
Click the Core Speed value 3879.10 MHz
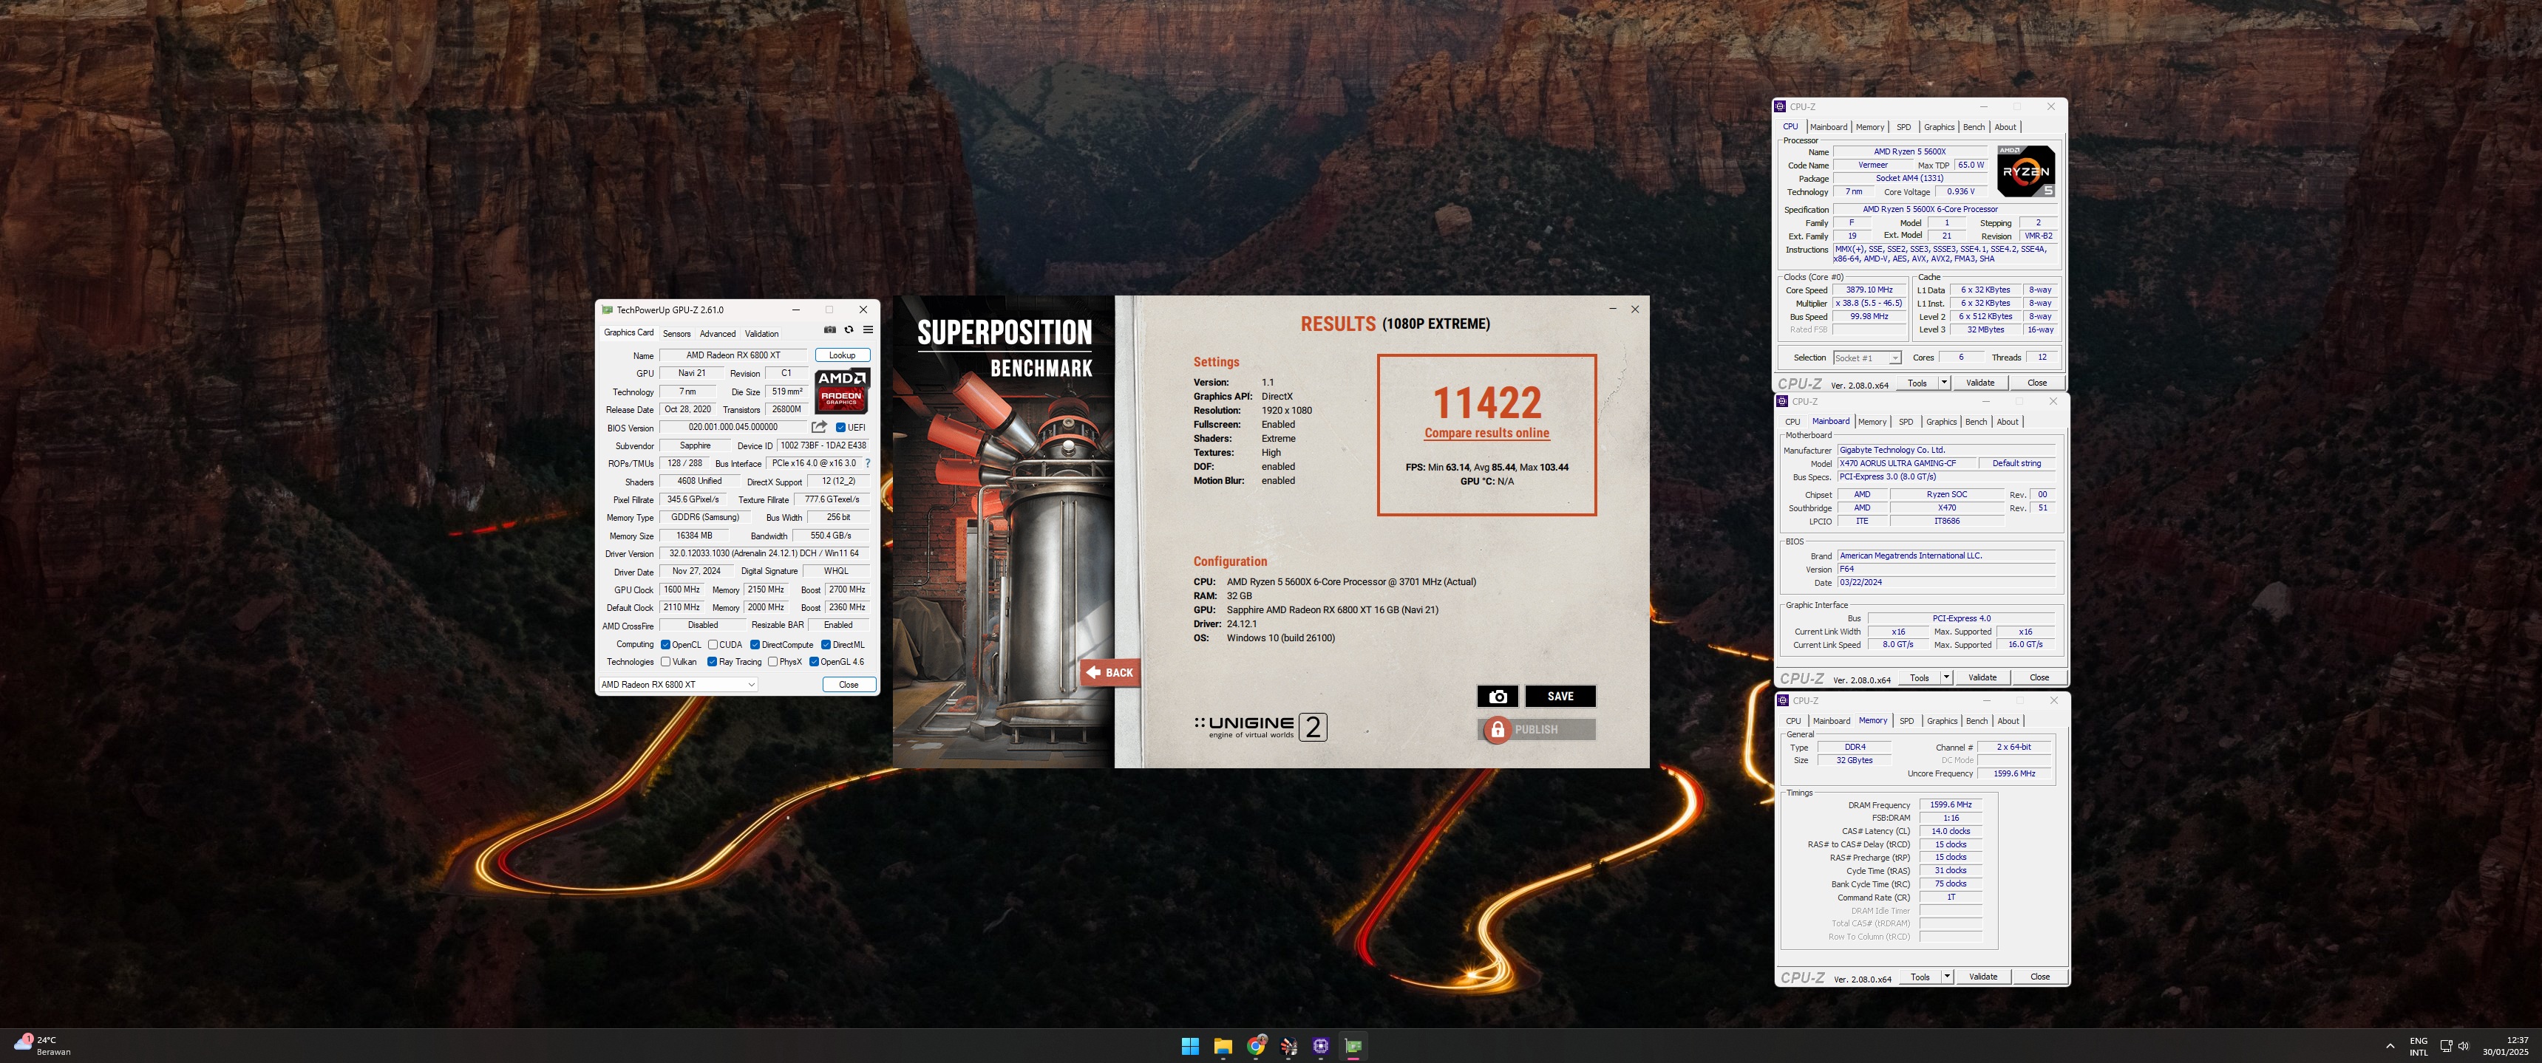click(1869, 290)
